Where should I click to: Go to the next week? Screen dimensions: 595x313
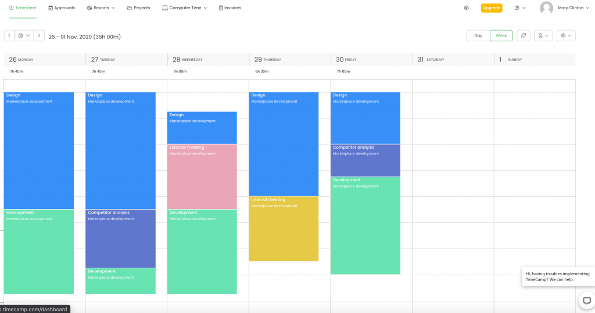pyautogui.click(x=39, y=35)
